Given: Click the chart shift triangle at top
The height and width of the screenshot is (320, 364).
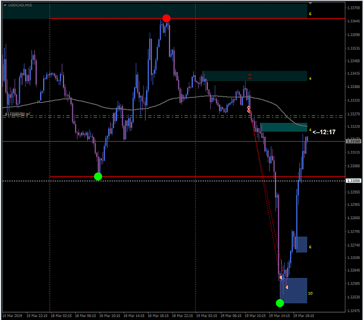Looking at the screenshot, I should [310, 3].
